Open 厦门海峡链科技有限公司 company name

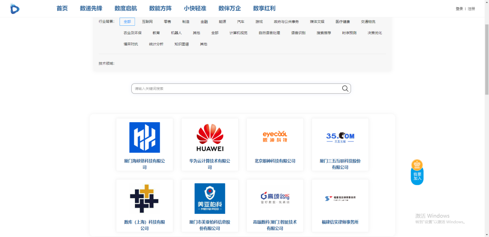click(x=144, y=164)
